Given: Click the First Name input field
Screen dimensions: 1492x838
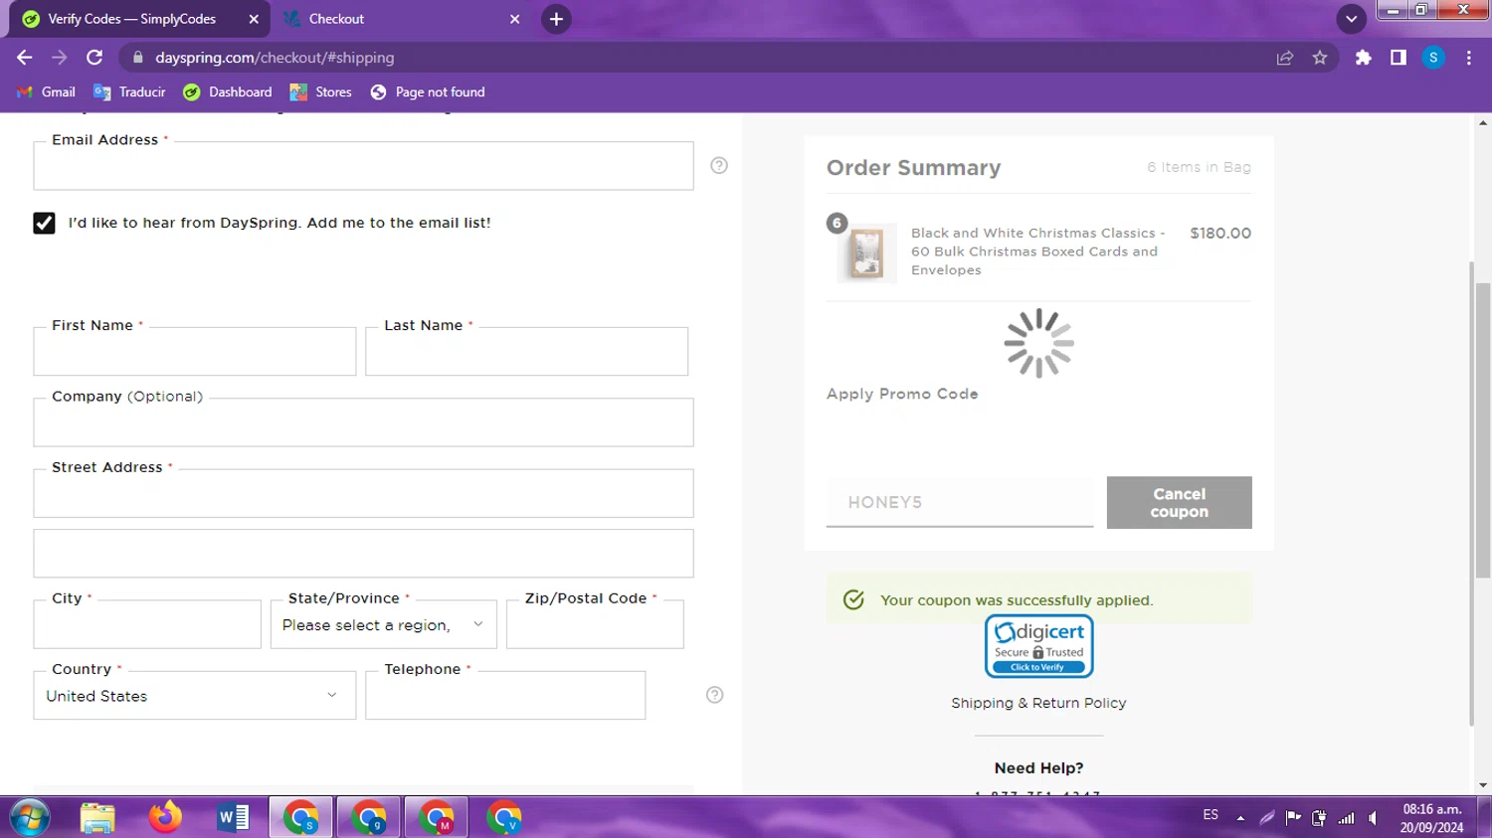Looking at the screenshot, I should click(195, 351).
